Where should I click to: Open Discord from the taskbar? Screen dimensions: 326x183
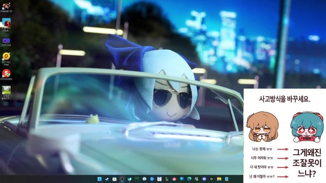204,179
